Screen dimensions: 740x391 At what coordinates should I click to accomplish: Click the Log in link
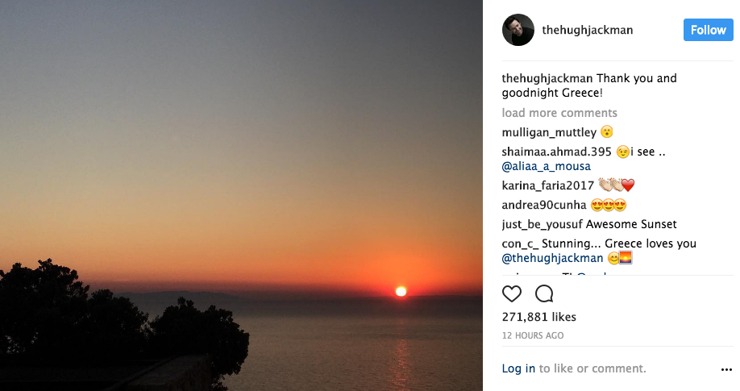pyautogui.click(x=518, y=368)
